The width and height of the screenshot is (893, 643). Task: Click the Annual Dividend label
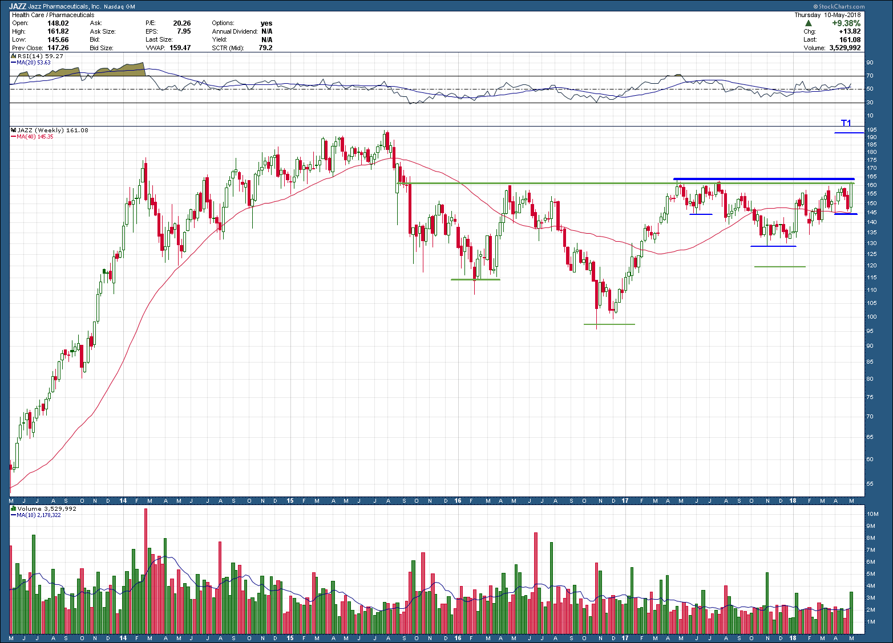pos(235,31)
